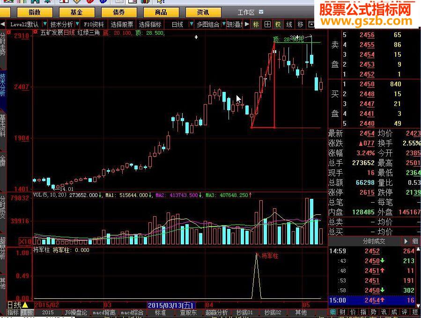This screenshot has width=421, height=318.
Task: Select the macd综合 template tab
Action: pos(132,313)
